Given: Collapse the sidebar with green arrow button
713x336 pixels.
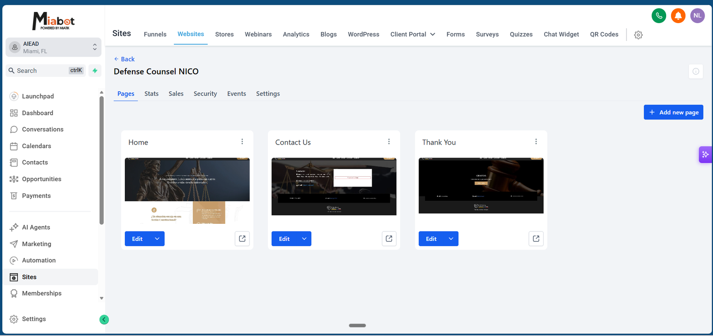Looking at the screenshot, I should pos(104,320).
